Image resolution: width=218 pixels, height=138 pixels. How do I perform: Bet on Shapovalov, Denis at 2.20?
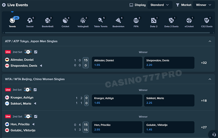tap(169, 63)
